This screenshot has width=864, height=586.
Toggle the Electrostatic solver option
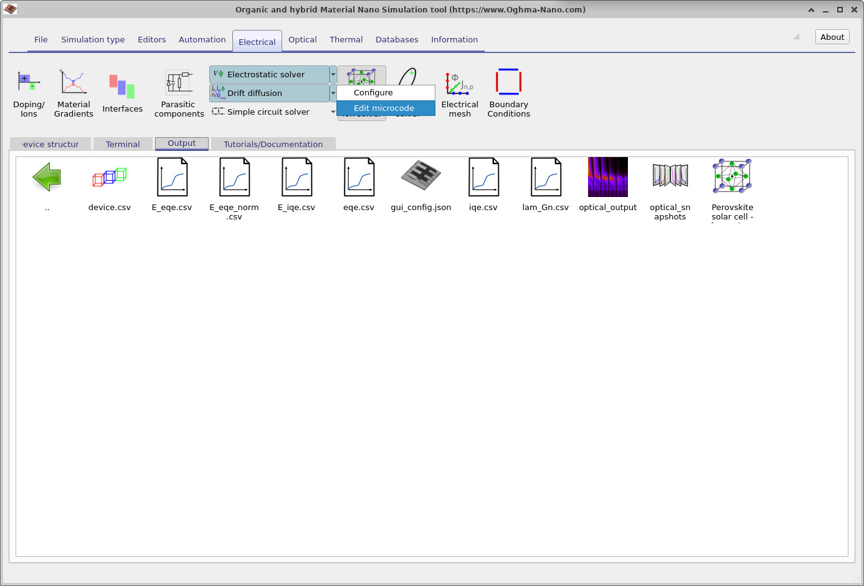(x=268, y=74)
